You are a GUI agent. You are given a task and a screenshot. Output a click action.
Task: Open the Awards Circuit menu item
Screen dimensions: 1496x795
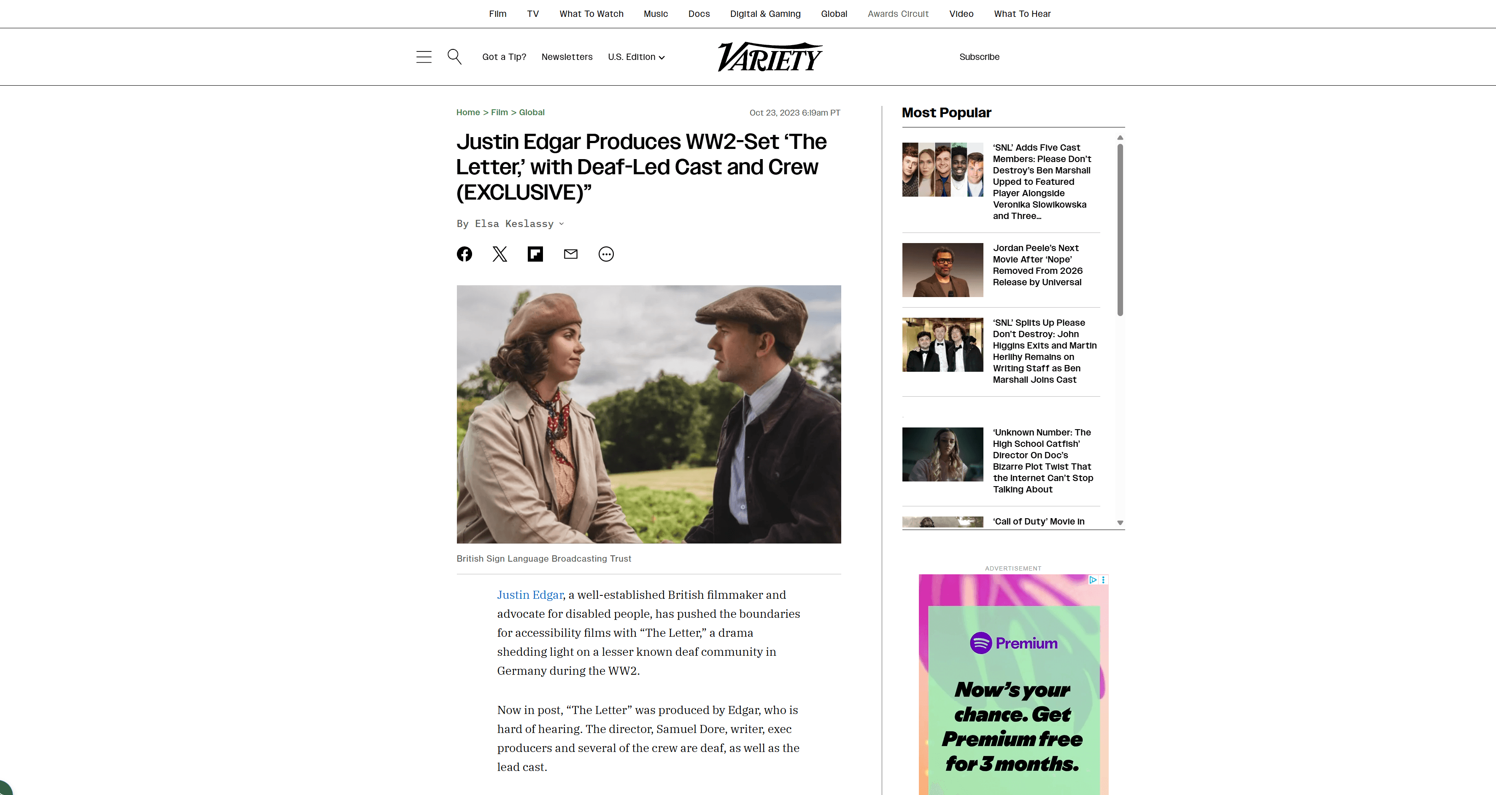(x=898, y=14)
